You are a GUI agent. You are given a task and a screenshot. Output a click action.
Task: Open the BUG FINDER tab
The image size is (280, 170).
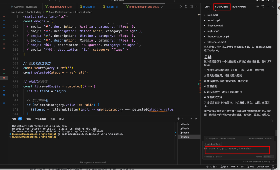[x=239, y=6]
